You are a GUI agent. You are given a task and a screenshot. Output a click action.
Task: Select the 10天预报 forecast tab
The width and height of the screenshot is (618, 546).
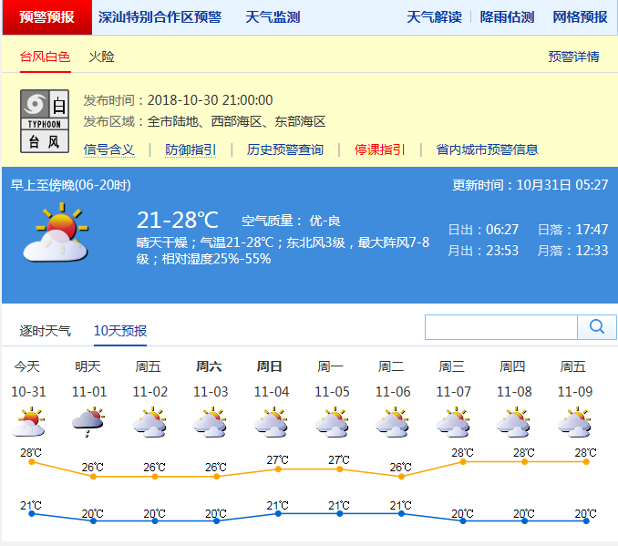coord(120,331)
